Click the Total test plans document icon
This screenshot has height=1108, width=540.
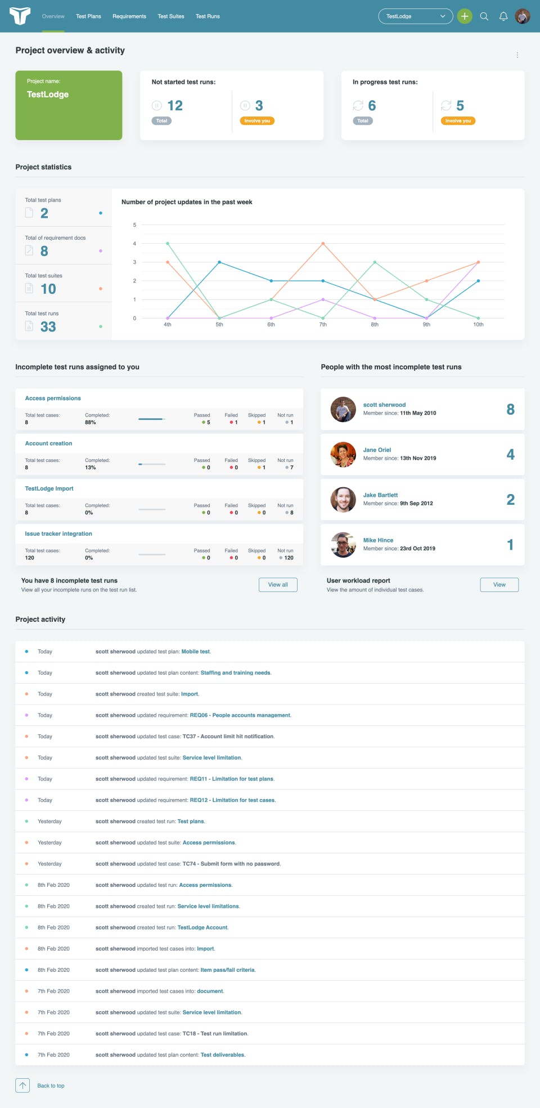click(29, 213)
